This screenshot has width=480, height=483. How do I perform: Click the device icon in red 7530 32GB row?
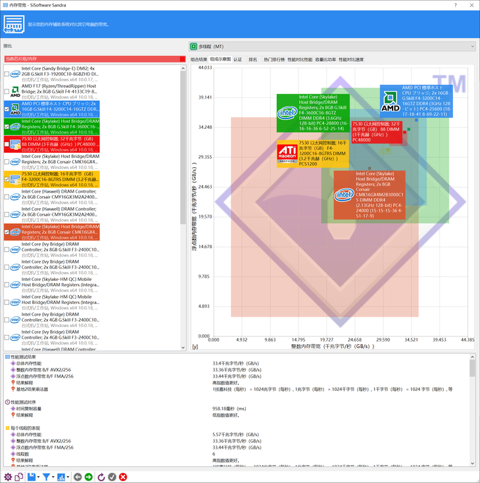(x=15, y=144)
